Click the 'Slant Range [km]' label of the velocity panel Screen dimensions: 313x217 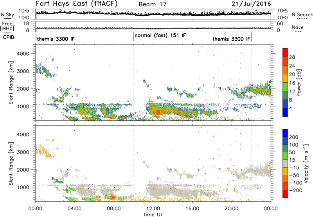point(11,163)
